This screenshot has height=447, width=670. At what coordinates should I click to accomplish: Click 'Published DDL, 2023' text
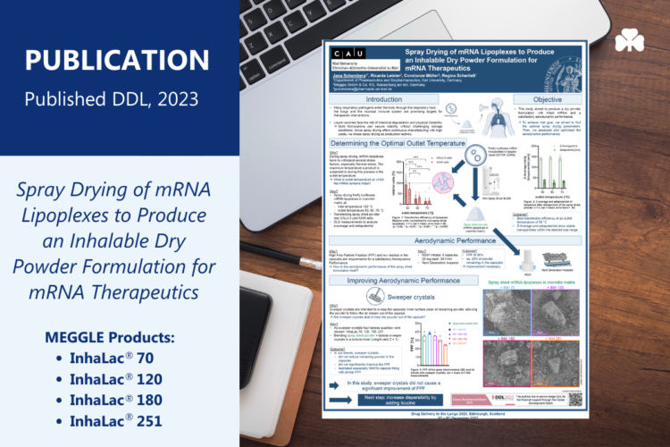coord(112,99)
